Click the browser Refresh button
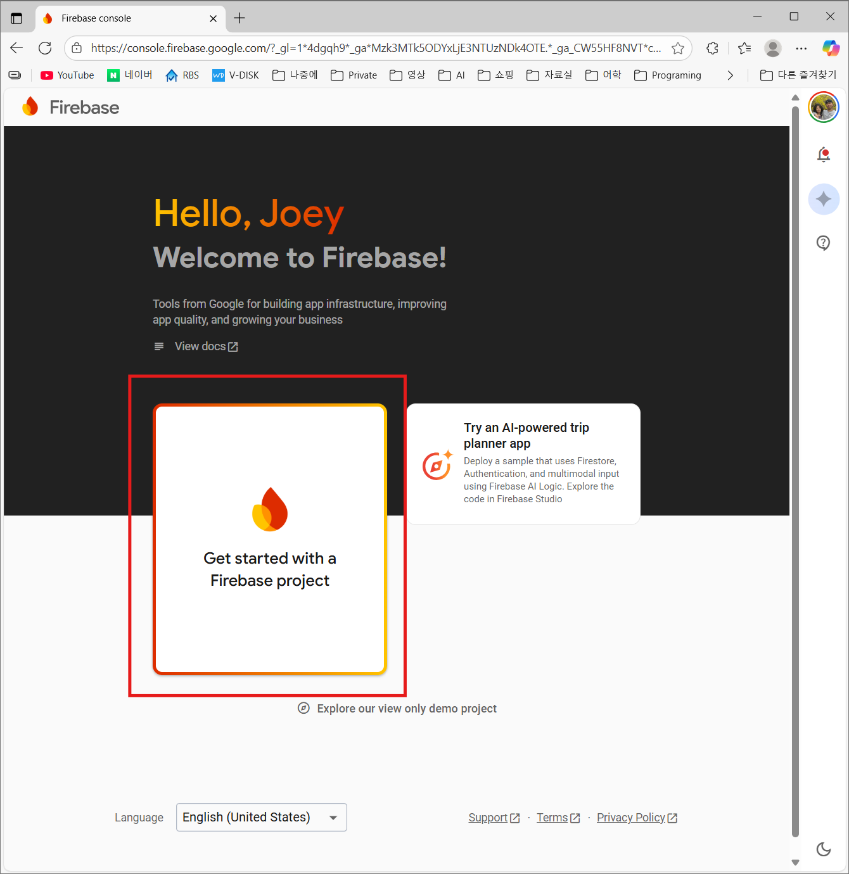Screen dimensions: 849x874 45,48
